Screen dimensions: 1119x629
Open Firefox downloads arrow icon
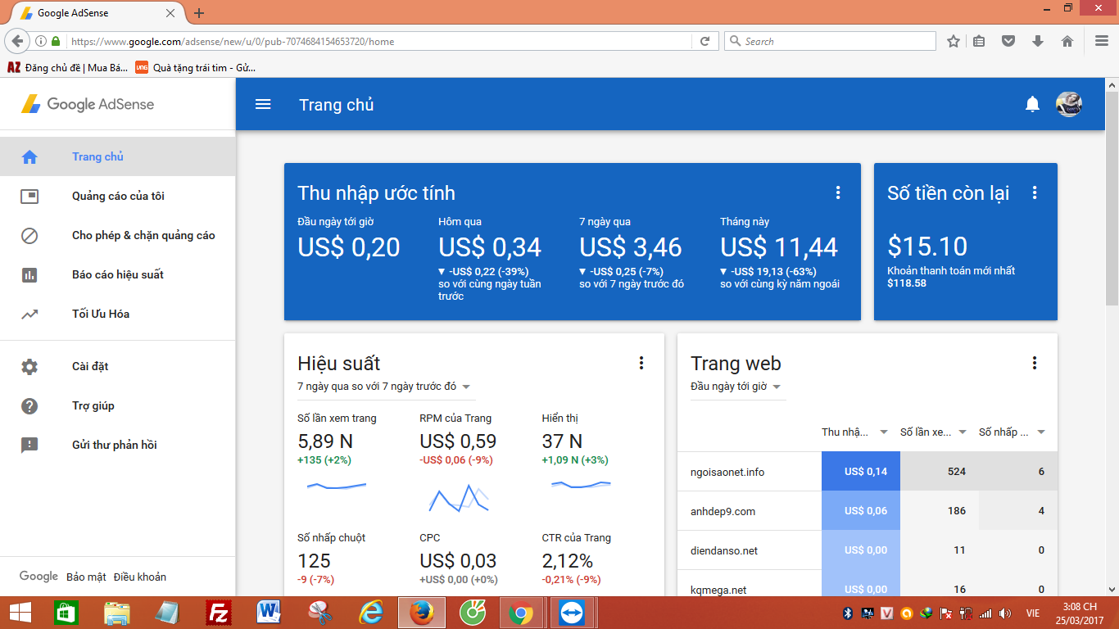[x=1038, y=41]
